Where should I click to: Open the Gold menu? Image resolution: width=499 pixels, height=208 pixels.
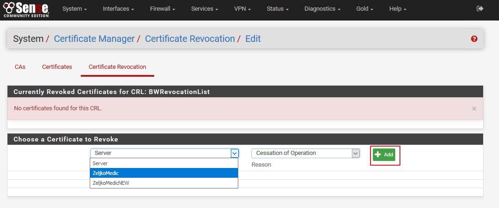pyautogui.click(x=365, y=9)
